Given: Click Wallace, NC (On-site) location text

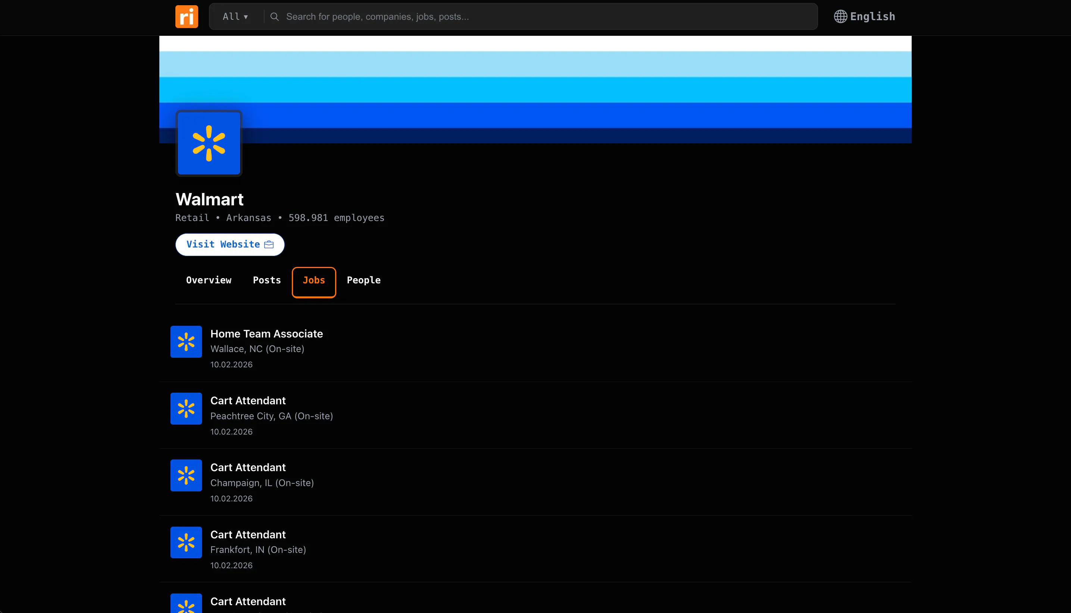Looking at the screenshot, I should point(257,349).
